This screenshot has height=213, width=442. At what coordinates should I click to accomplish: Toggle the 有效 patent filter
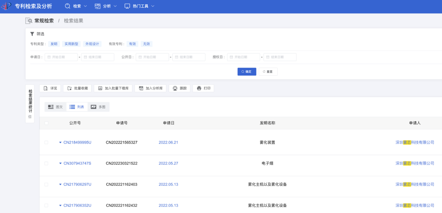132,44
